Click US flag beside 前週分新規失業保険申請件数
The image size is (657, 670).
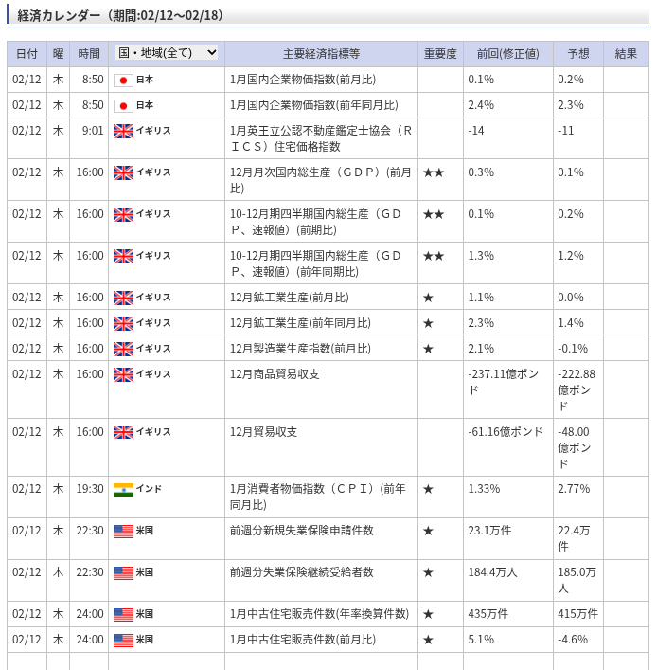click(x=123, y=531)
